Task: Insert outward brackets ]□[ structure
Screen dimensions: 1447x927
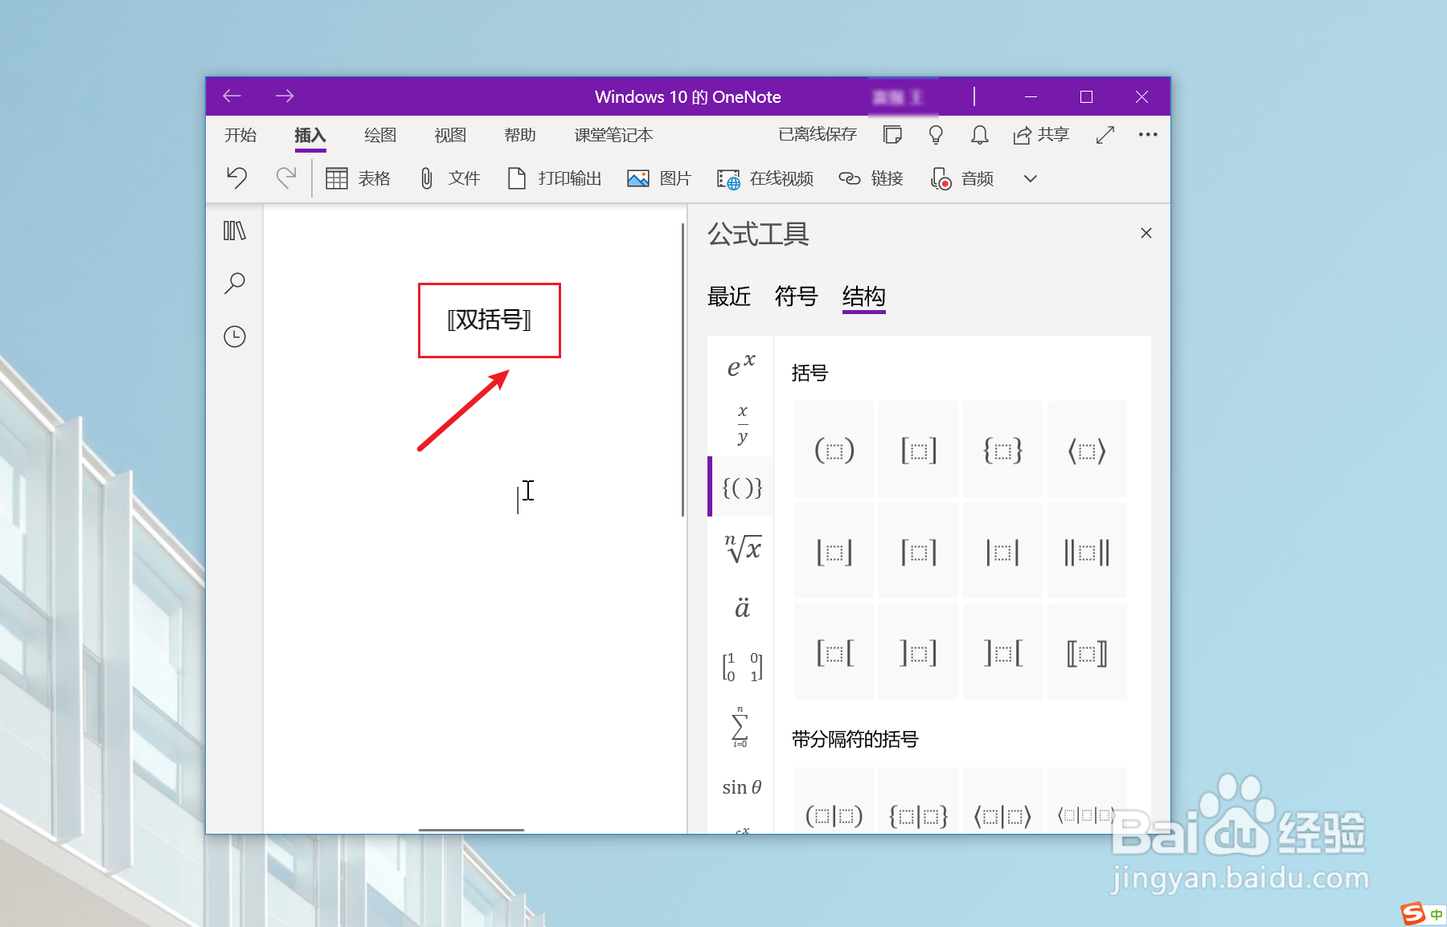Action: (x=1003, y=652)
